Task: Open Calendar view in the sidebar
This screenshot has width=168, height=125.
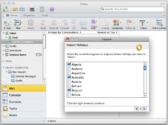Action: (24, 95)
